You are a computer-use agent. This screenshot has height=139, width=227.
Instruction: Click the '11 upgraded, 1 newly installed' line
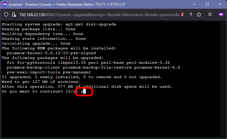82,77
